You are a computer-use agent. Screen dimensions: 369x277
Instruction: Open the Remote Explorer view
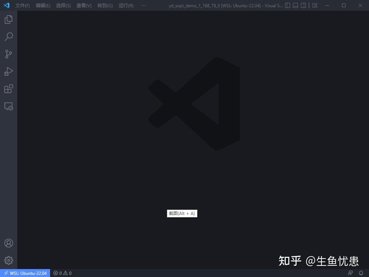tap(8, 106)
